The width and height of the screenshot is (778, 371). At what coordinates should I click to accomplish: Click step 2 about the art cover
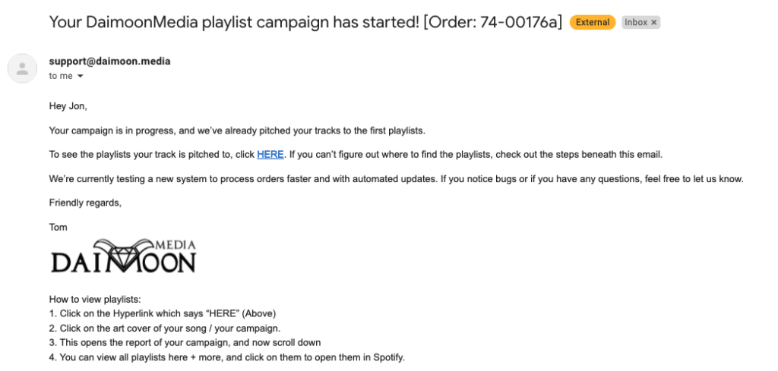coord(166,328)
